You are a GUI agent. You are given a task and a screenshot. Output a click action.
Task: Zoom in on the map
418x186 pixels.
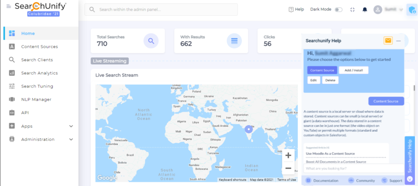[x=288, y=156]
